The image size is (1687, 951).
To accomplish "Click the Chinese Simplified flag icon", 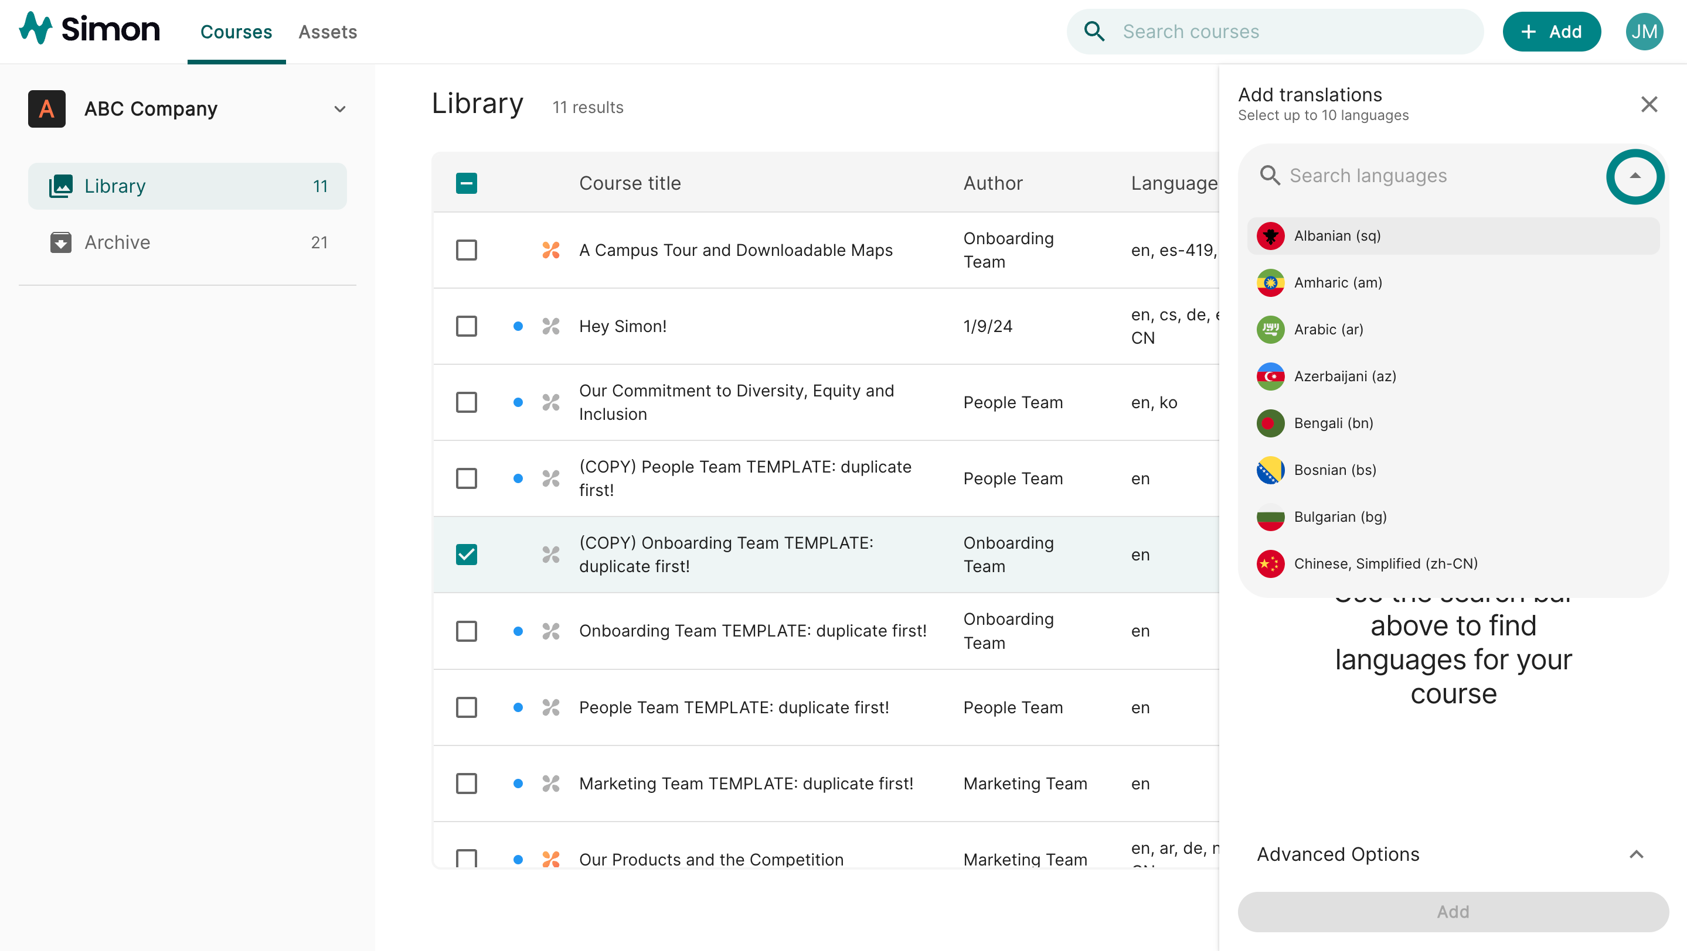I will pyautogui.click(x=1270, y=564).
